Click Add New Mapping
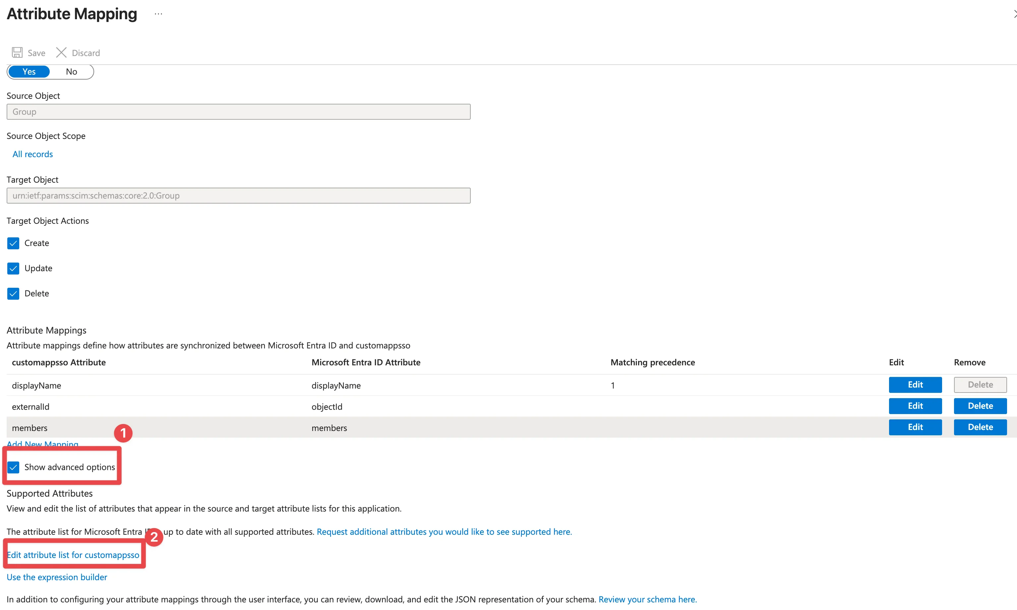Screen dimensions: 1017x610 [x=42, y=444]
